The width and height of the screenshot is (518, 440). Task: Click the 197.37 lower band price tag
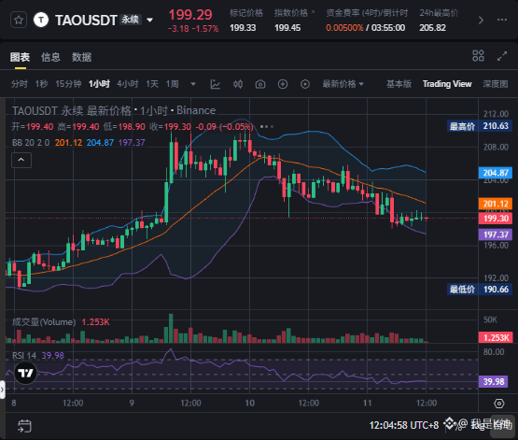(496, 234)
